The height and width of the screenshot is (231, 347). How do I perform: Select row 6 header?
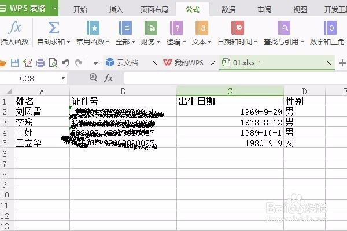(7, 154)
